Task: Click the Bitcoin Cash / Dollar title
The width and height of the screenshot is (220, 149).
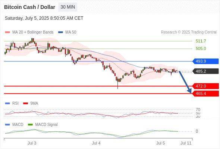Action: [x=29, y=7]
